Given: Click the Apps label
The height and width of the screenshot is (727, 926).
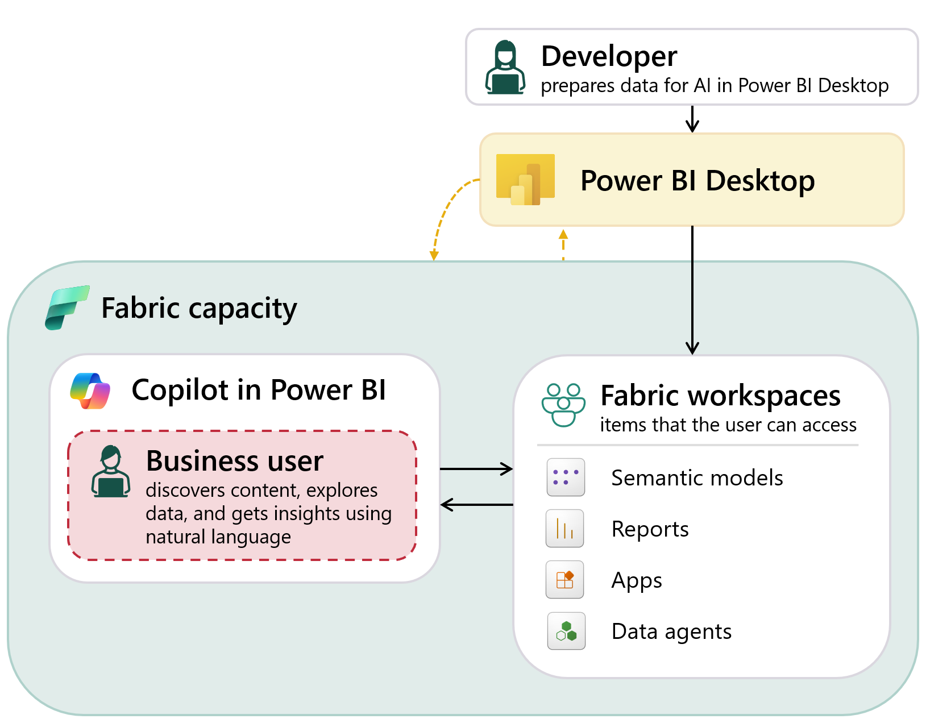Looking at the screenshot, I should click(637, 581).
